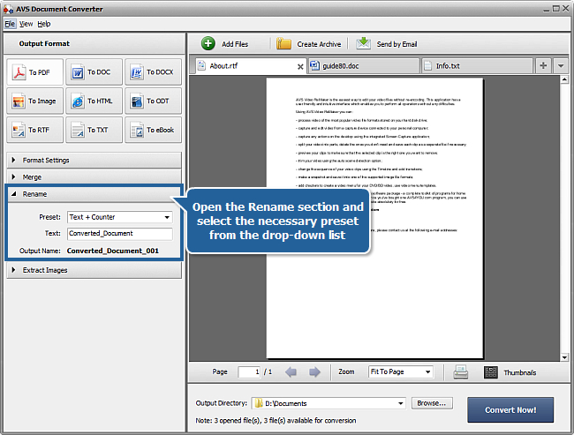Click the Output Name Converted_Document_001 text
Image resolution: width=574 pixels, height=435 pixels.
tap(113, 251)
